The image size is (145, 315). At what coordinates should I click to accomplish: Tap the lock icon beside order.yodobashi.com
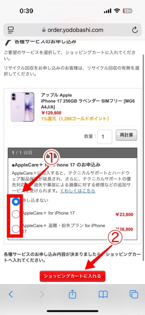(x=44, y=30)
